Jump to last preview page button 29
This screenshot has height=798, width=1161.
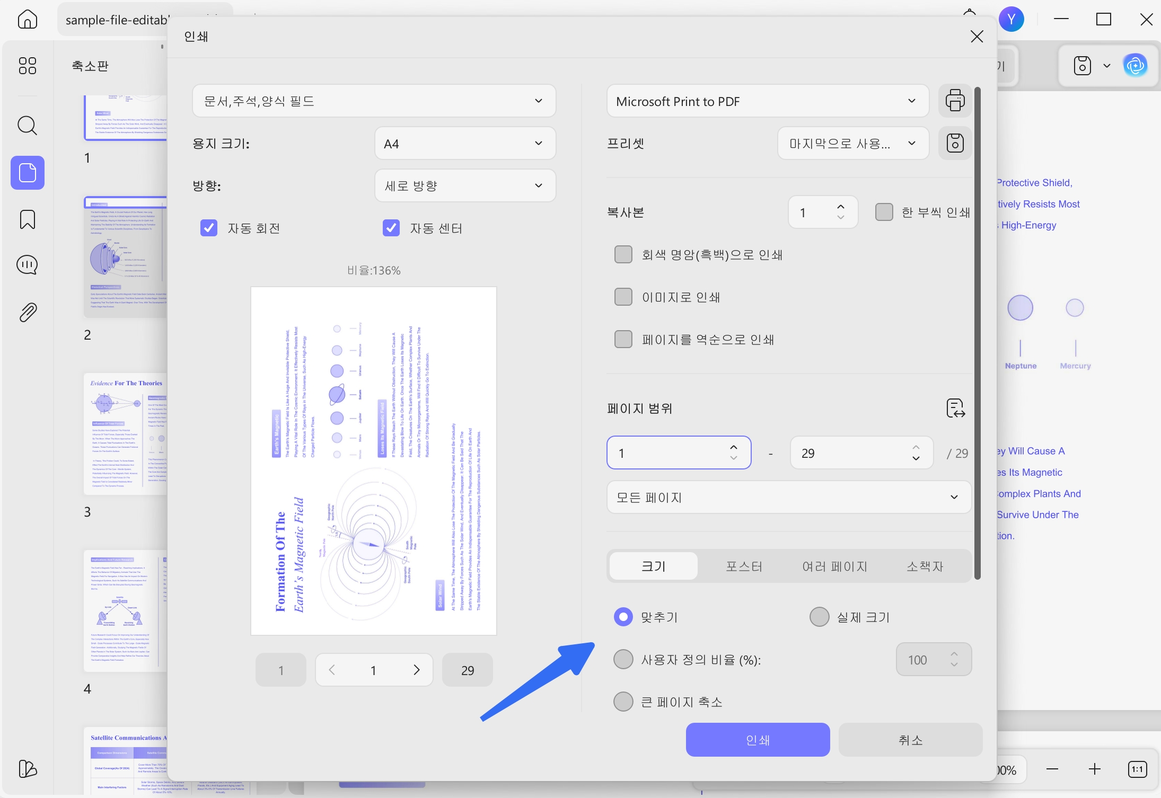(468, 670)
